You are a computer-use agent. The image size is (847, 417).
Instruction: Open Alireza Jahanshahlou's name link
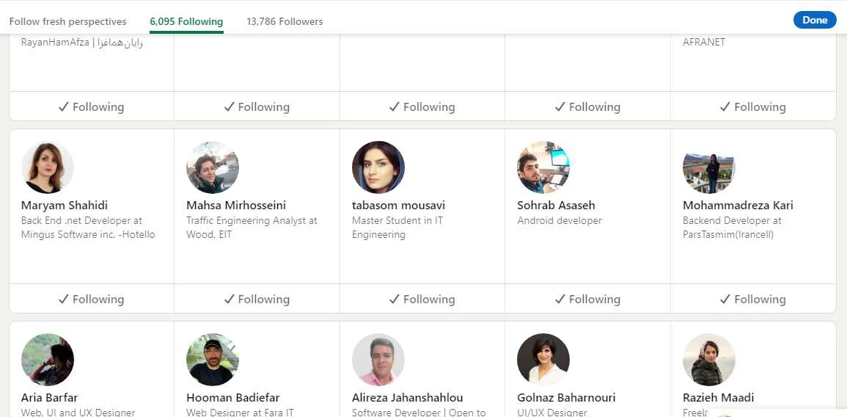(x=408, y=398)
